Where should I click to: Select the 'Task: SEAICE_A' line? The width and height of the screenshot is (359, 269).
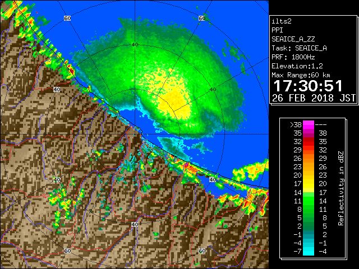299,48
